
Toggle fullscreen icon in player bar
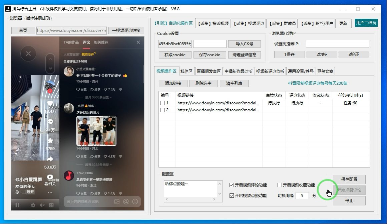pos(51,205)
